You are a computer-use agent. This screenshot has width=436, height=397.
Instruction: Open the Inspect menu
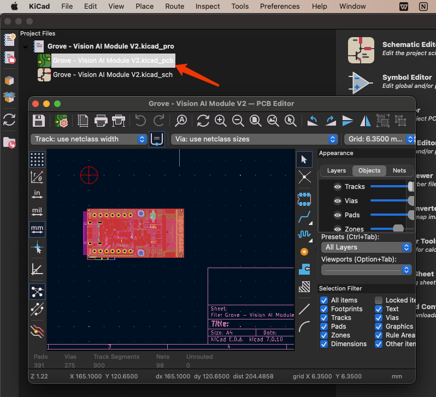(208, 6)
